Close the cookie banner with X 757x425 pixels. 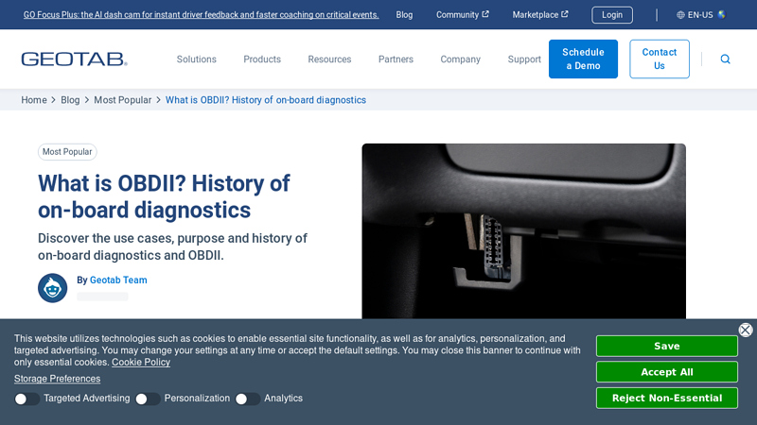pyautogui.click(x=746, y=330)
